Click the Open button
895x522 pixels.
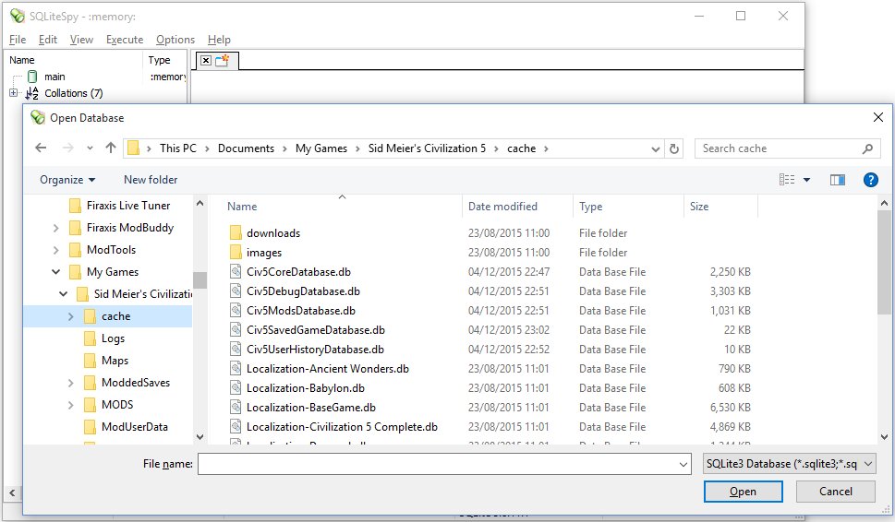pyautogui.click(x=744, y=492)
